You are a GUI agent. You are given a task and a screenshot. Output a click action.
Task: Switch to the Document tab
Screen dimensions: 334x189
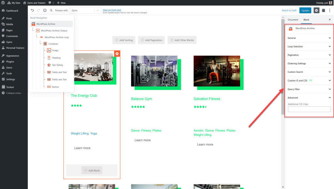[x=293, y=20]
